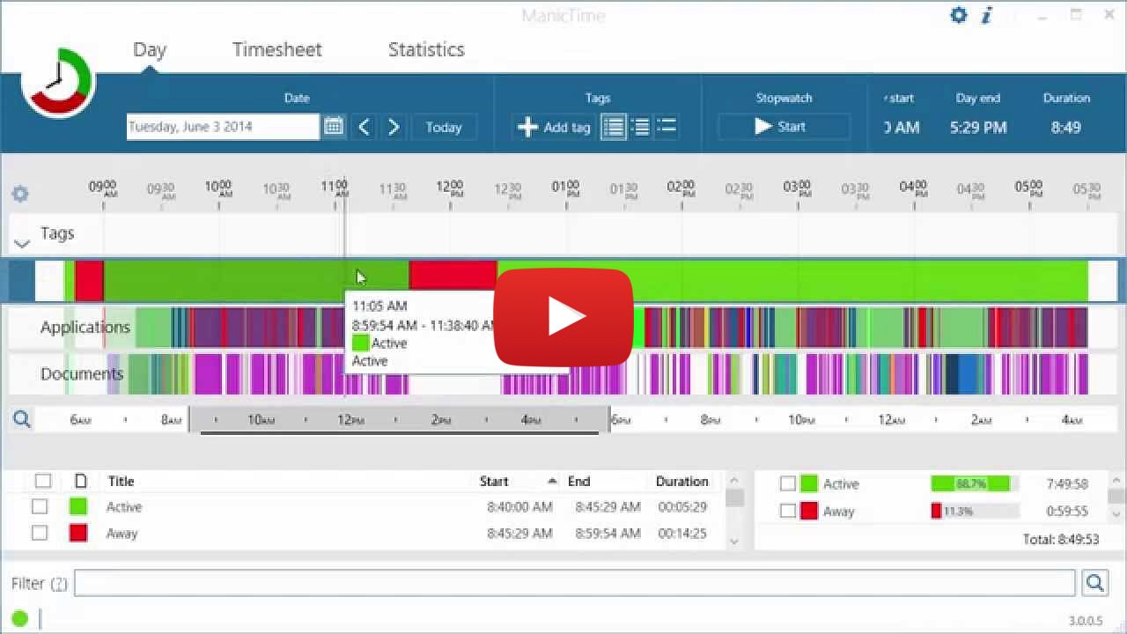Click the 00:14:25 duration cell

click(x=682, y=534)
